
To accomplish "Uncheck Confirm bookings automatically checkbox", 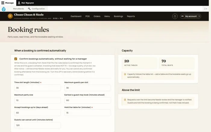I will click(16, 59).
